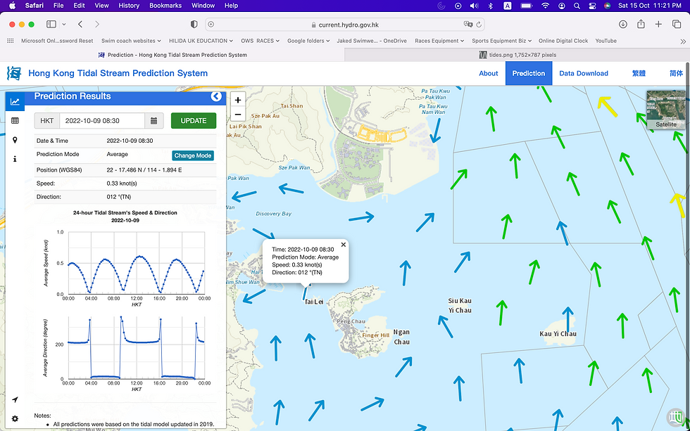
Task: Open the Apple menu
Action: click(x=12, y=5)
